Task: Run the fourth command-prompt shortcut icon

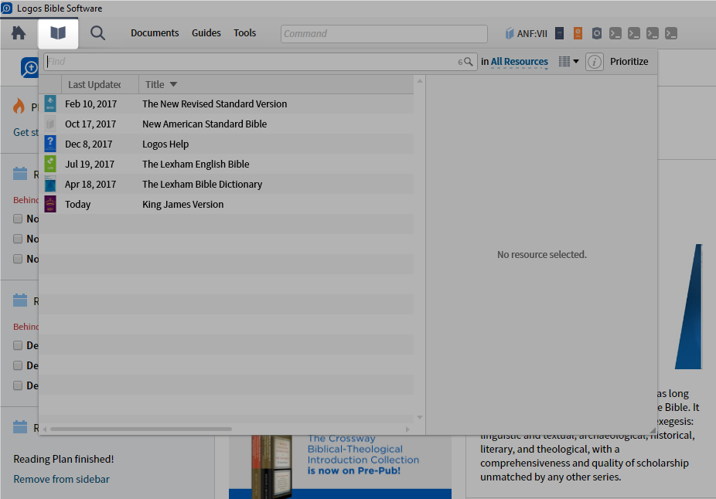Action: pos(671,33)
